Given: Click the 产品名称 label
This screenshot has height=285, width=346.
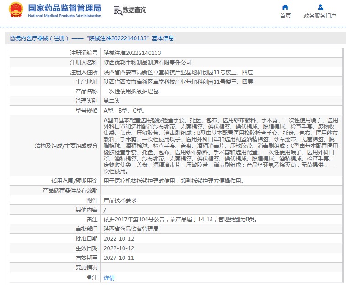Looking at the screenshot, I should click(x=86, y=91).
